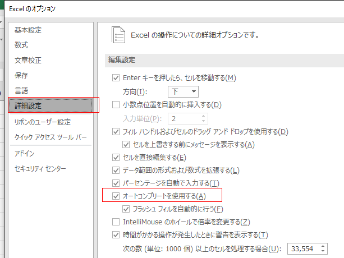Screen dimensions: 344x258
Task: Toggle 時間がかかる操作が発生したときに警告を表示する
Action: coord(116,235)
